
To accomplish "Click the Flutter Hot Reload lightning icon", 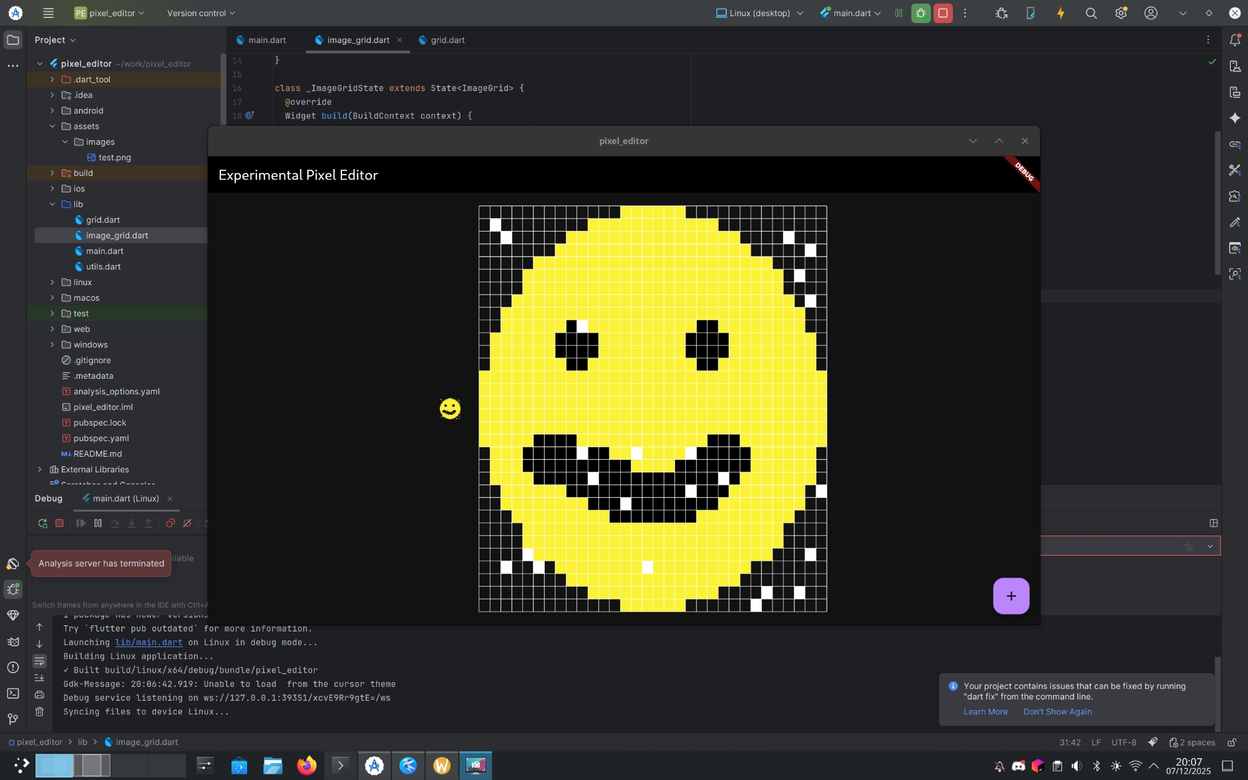I will coord(1060,13).
